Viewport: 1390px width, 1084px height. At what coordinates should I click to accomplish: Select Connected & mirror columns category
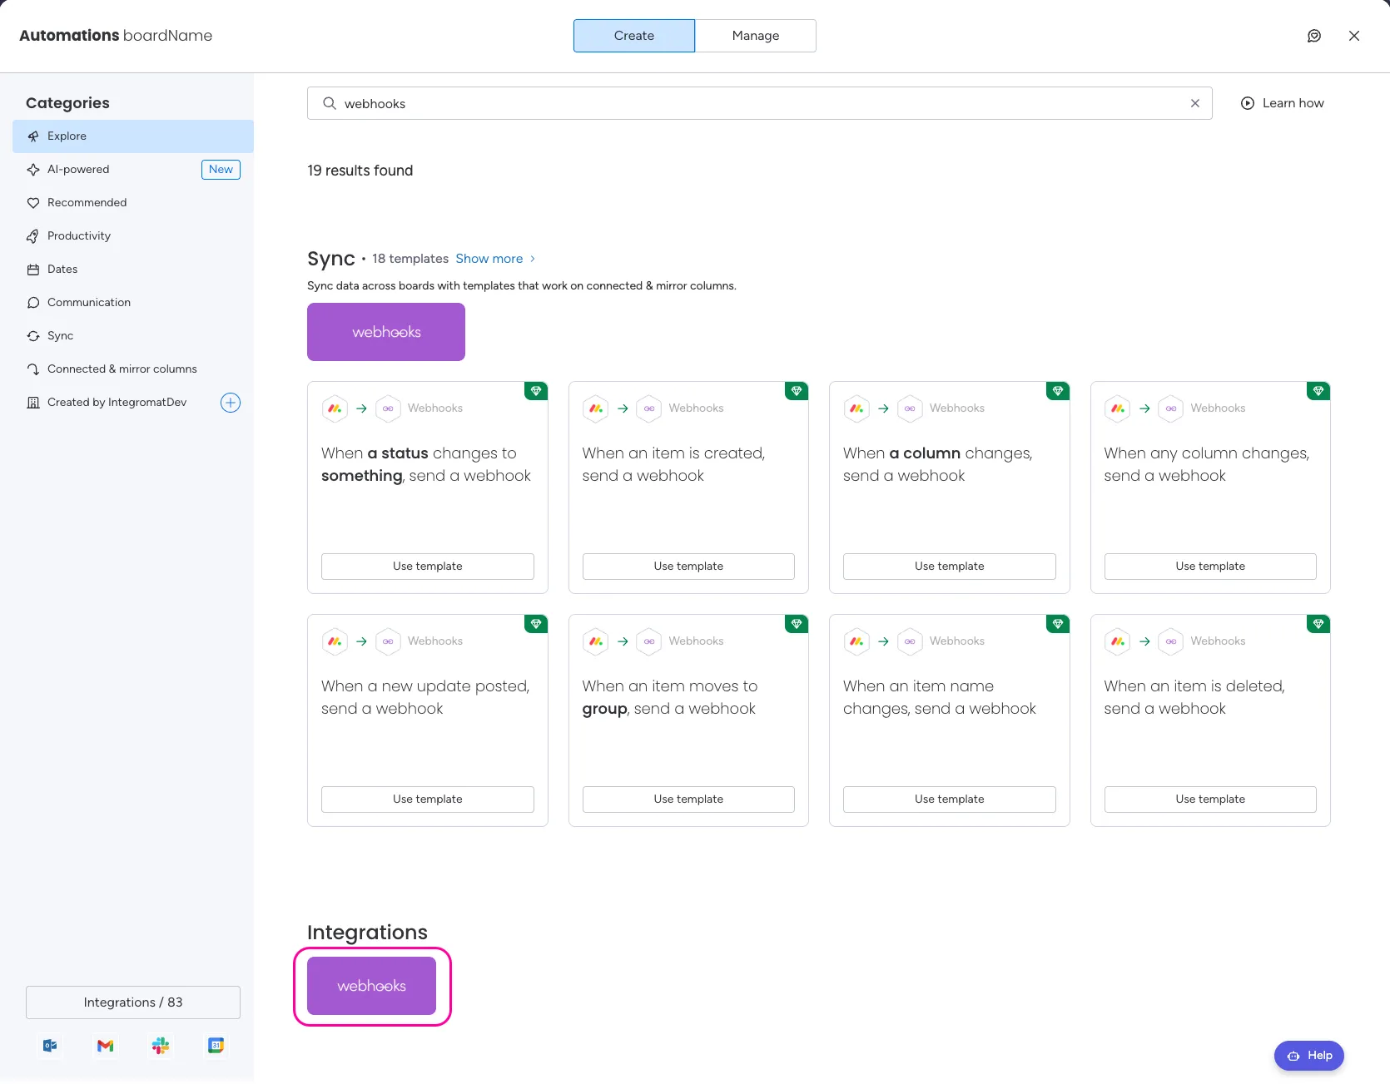133,369
